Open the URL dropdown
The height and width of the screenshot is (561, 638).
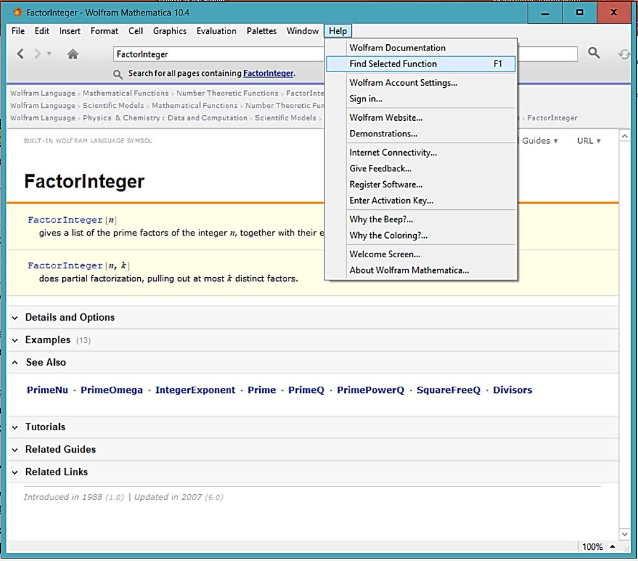coord(589,141)
